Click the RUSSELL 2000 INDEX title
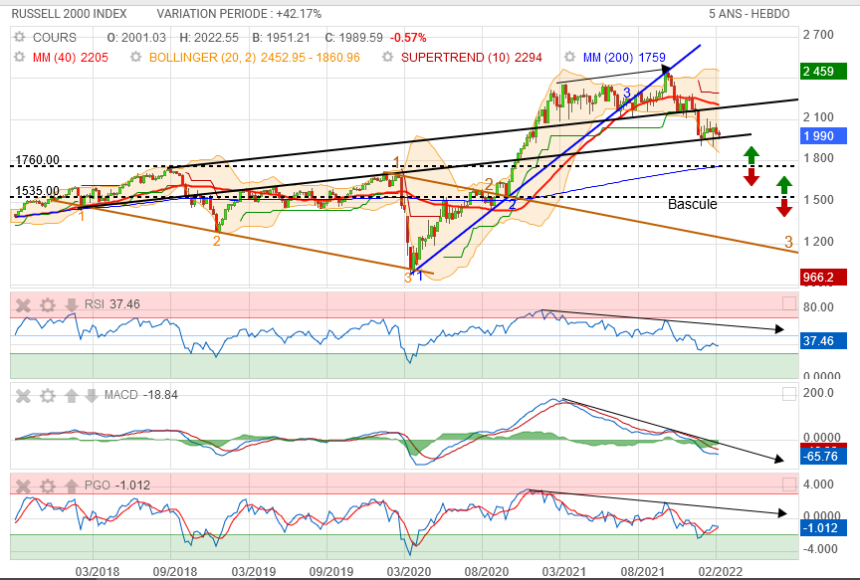The width and height of the screenshot is (860, 580). click(69, 14)
